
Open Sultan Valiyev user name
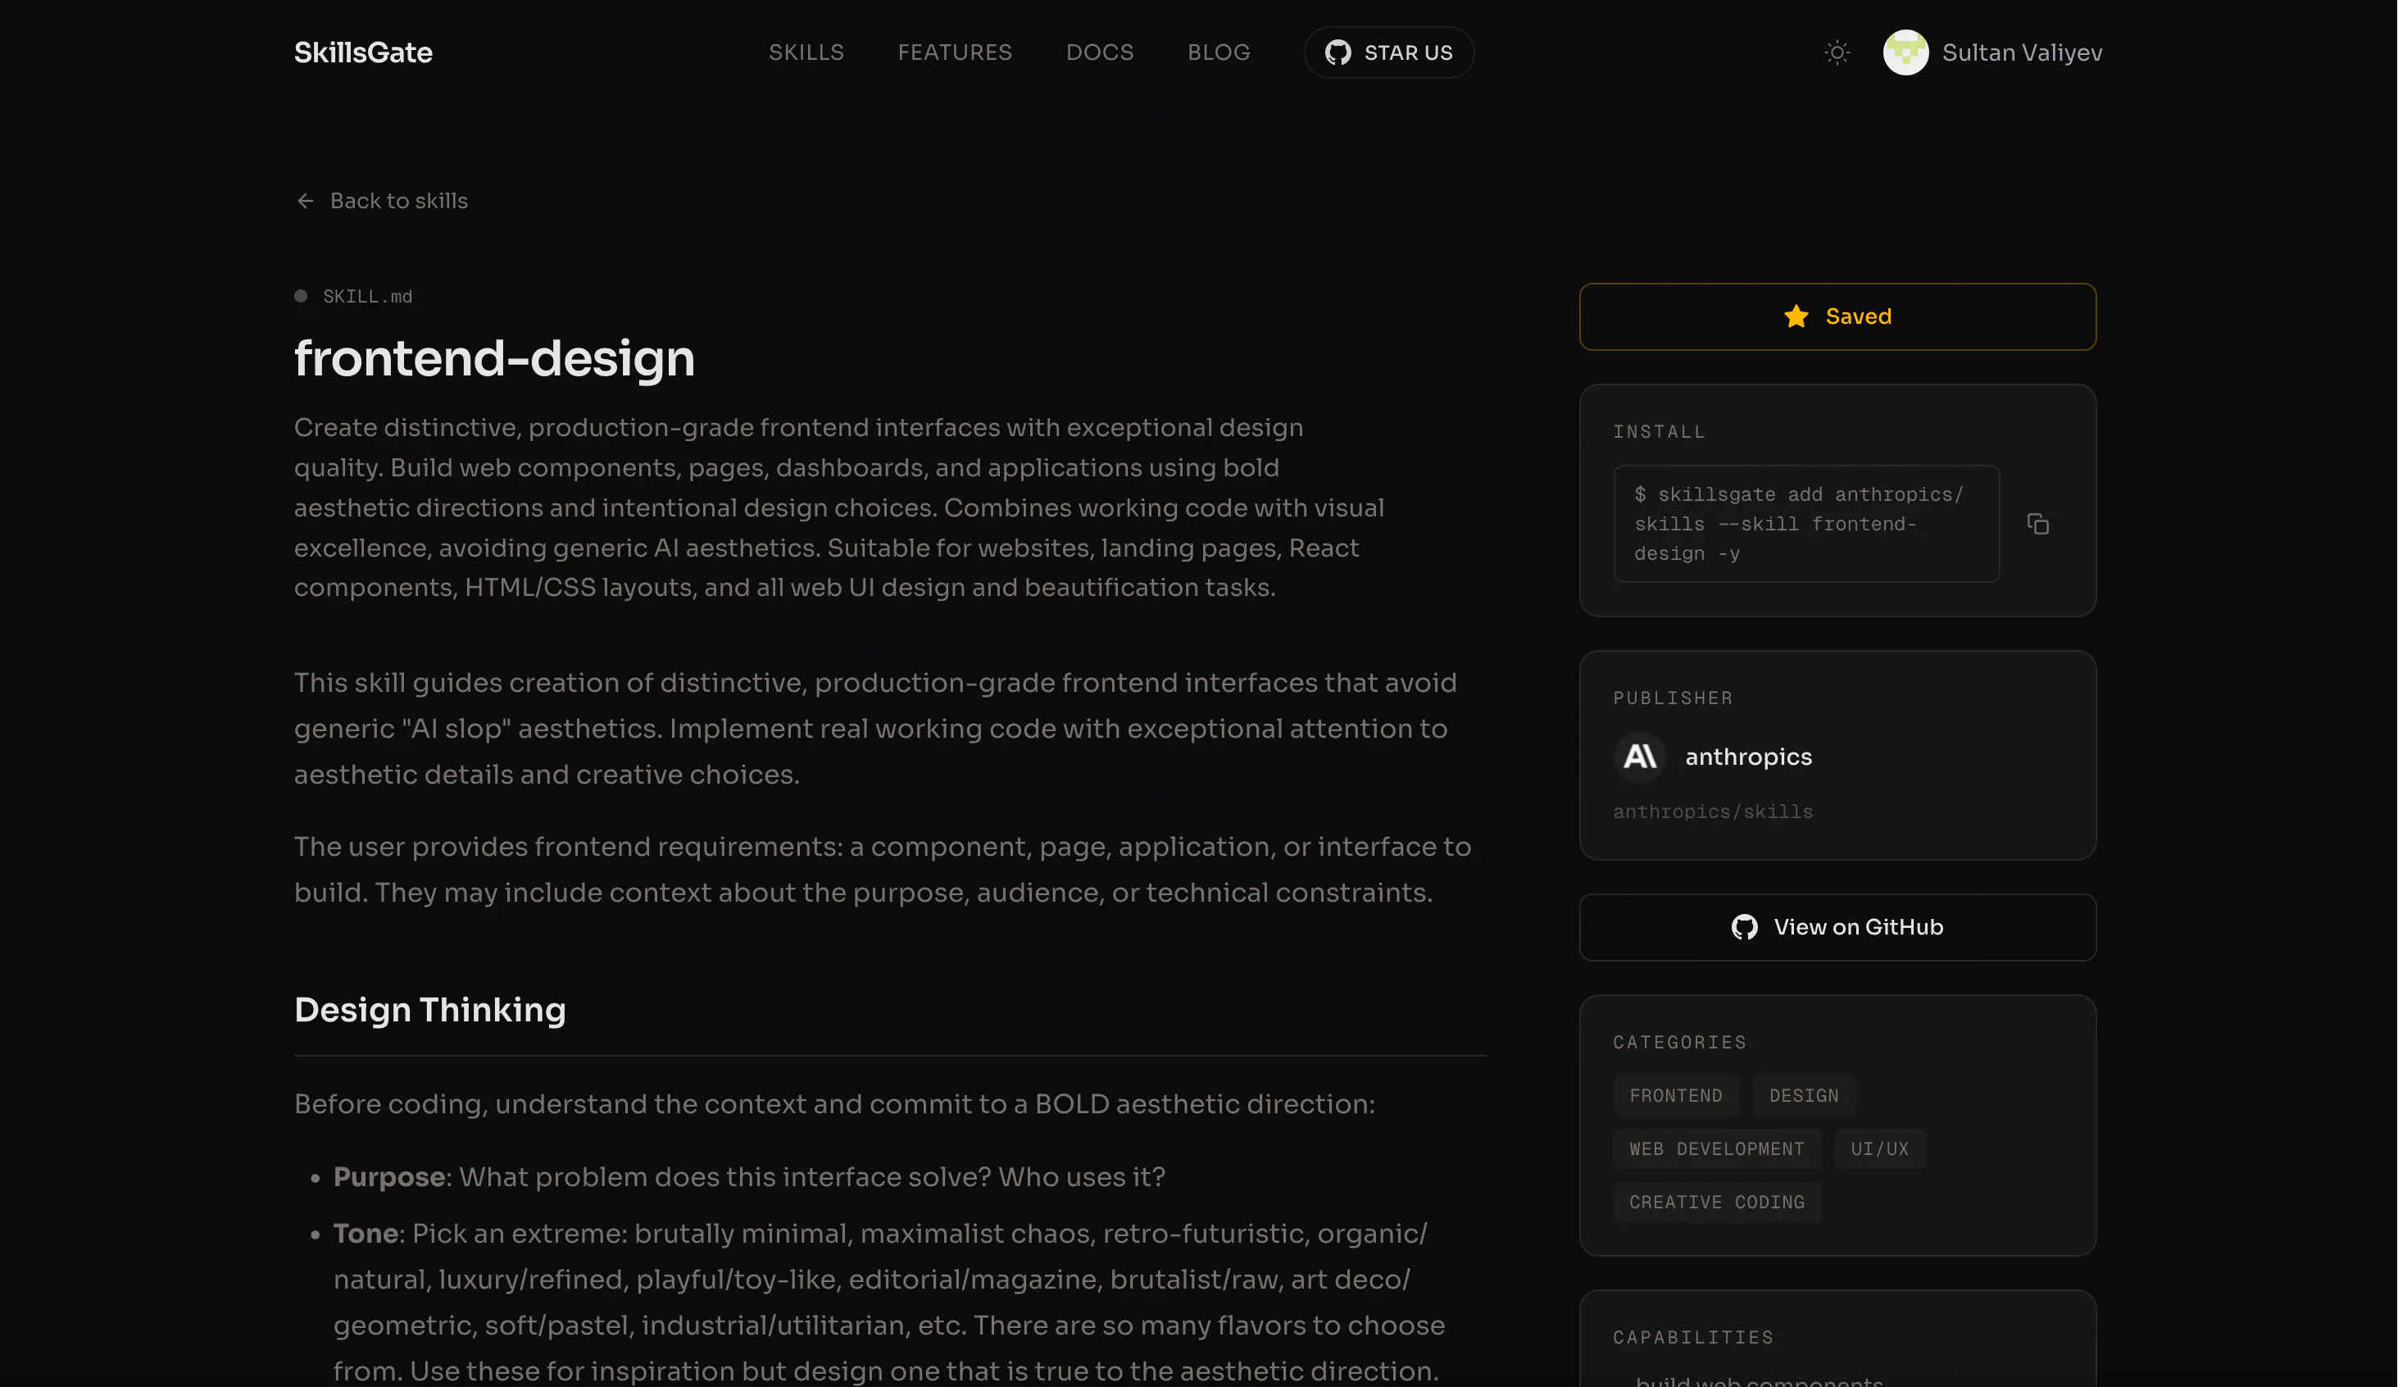[x=2021, y=52]
